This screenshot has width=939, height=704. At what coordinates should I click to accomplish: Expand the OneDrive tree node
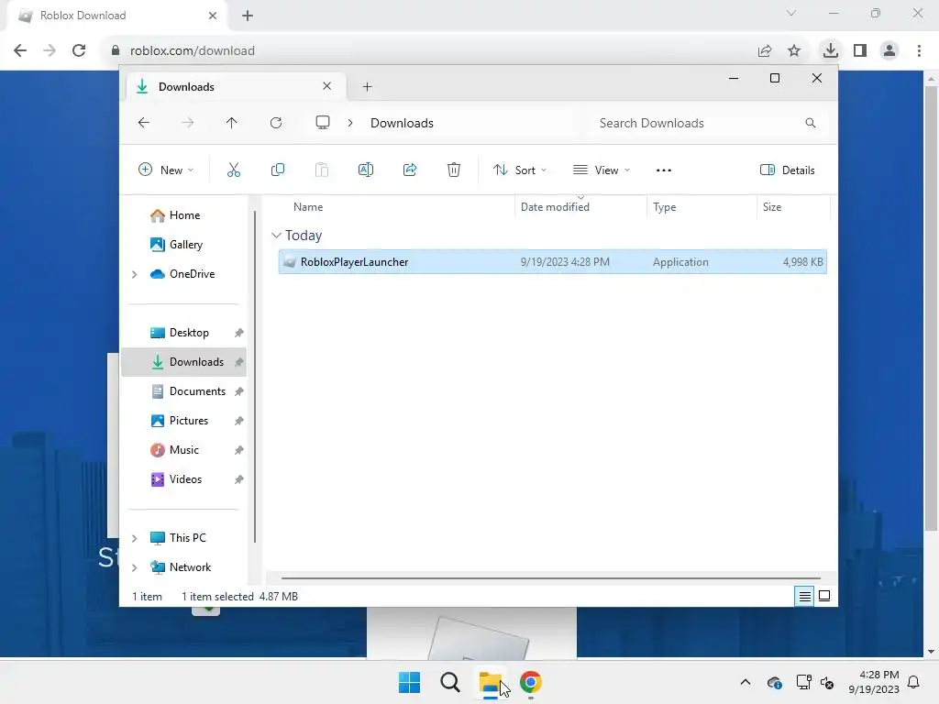134,274
